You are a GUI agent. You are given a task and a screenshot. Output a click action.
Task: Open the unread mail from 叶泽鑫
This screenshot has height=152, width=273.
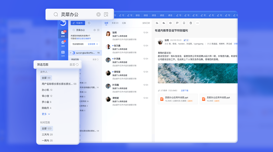127,62
